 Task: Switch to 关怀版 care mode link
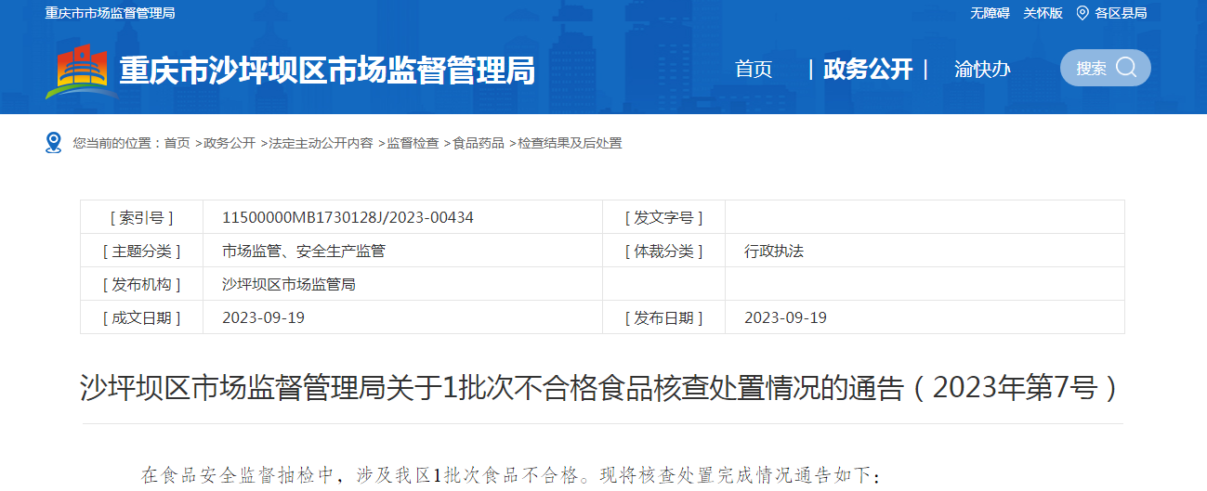[x=1043, y=13]
